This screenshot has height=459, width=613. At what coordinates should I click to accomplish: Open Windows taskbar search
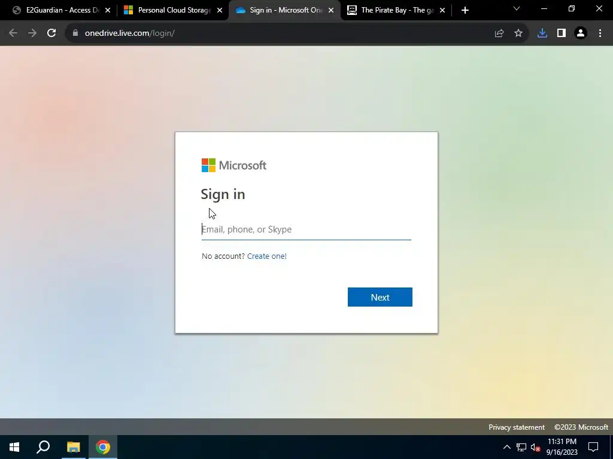click(43, 447)
